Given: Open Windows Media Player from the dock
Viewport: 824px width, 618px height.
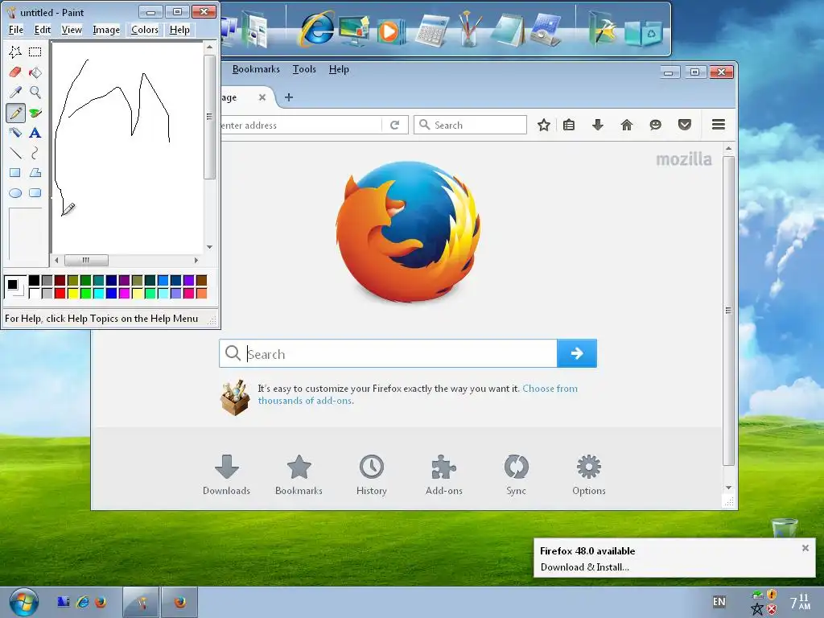Looking at the screenshot, I should (x=390, y=31).
